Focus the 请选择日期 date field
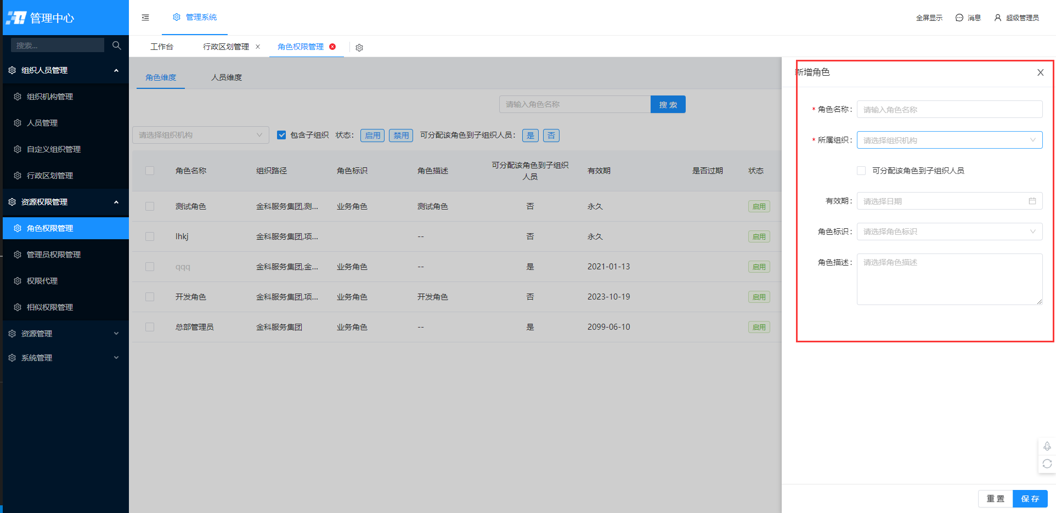This screenshot has height=513, width=1056. click(950, 201)
